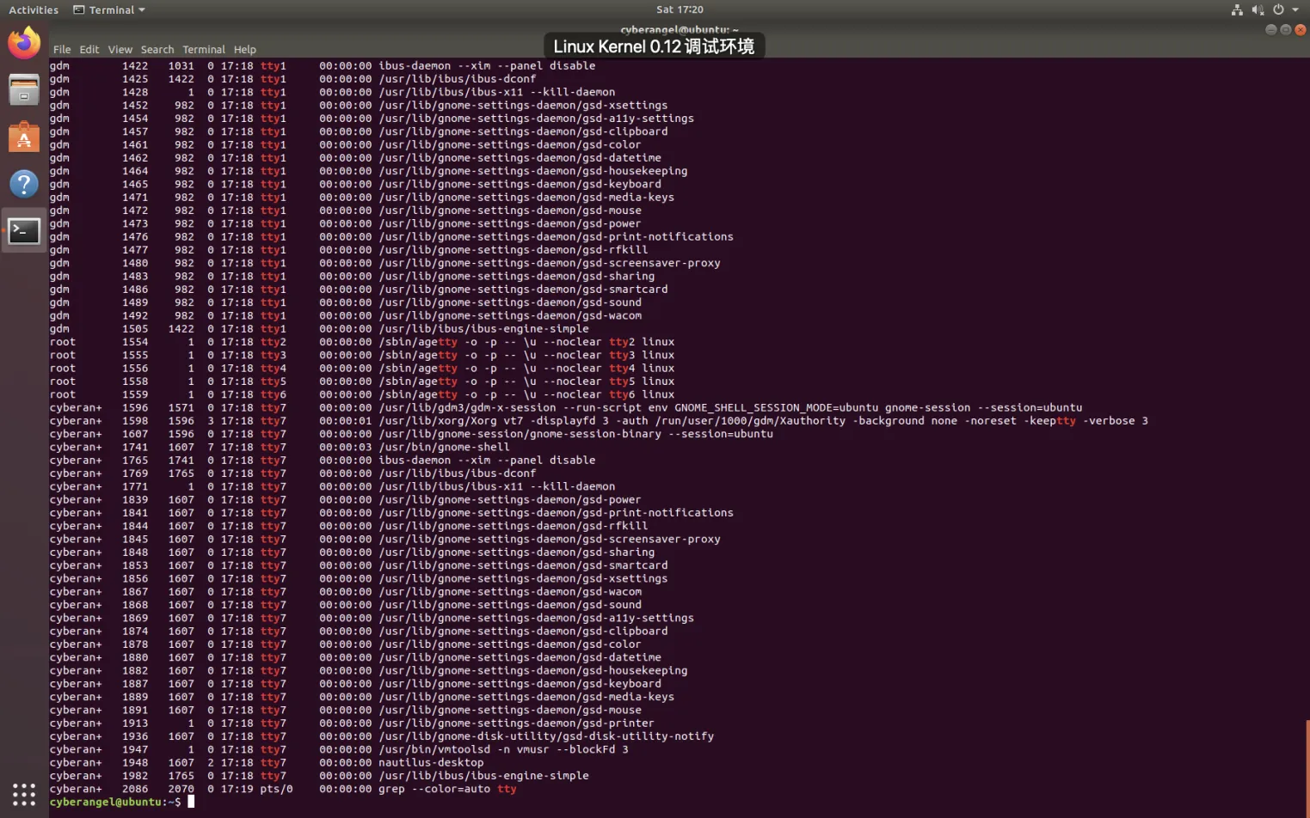The height and width of the screenshot is (818, 1310).
Task: Click the power icon in top bar
Action: [x=1278, y=9]
